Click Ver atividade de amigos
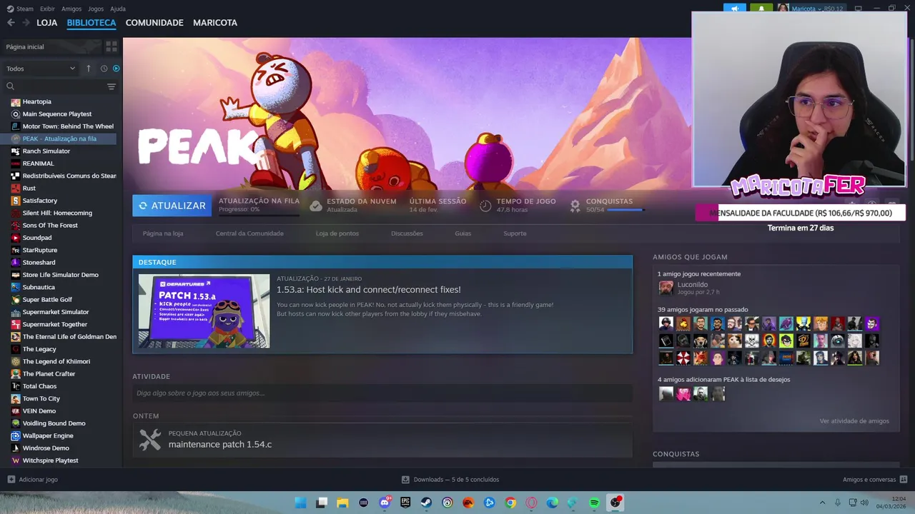This screenshot has width=915, height=514. (854, 421)
